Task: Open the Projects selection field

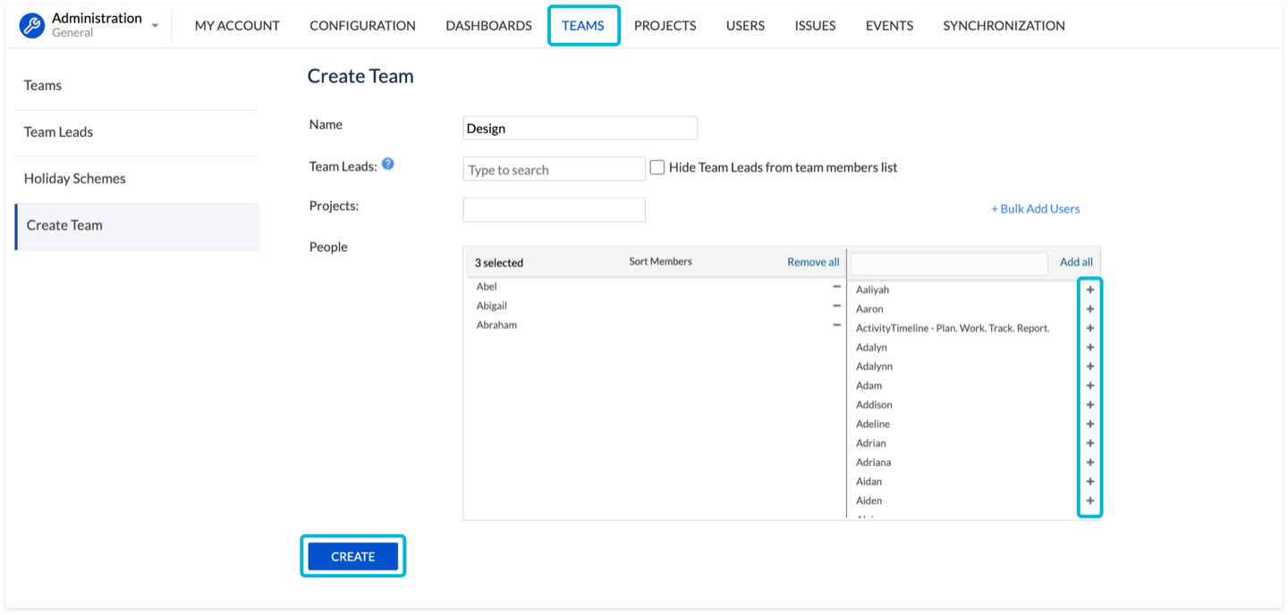Action: tap(554, 210)
